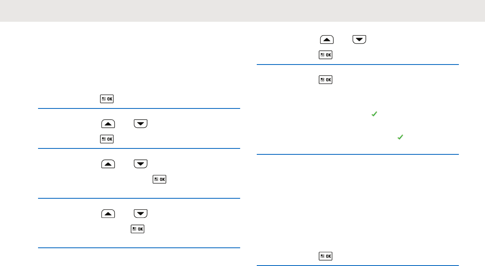Click the second up arrow icon in left column
Image resolution: width=485 pixels, height=266 pixels.
[108, 163]
